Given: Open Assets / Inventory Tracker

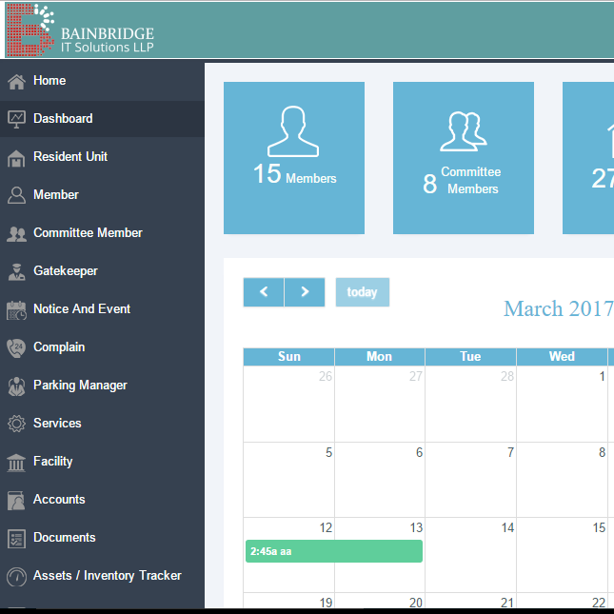Looking at the screenshot, I should pyautogui.click(x=102, y=575).
